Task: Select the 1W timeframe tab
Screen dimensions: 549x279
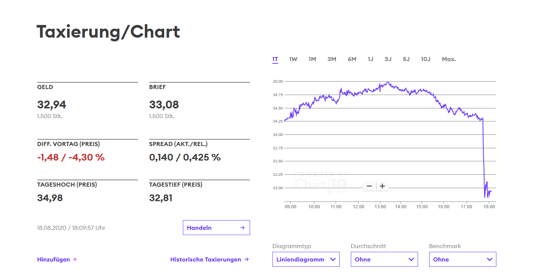Action: 293,59
